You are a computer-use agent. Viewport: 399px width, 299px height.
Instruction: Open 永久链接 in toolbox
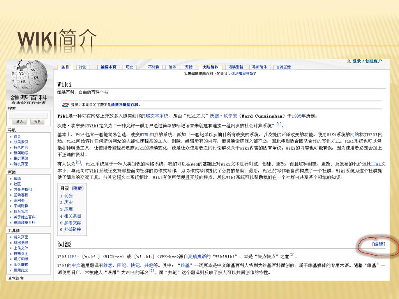tap(21, 265)
